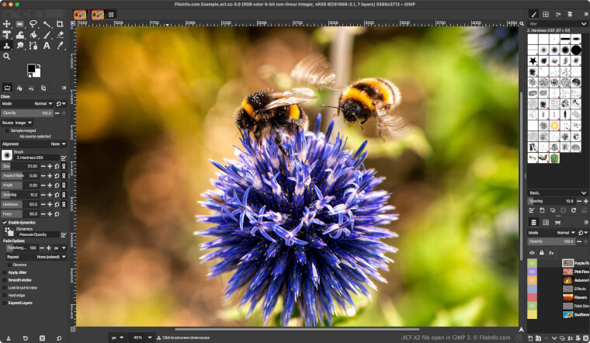Open the Channels tab in the layers dock
The image size is (590, 343).
point(545,222)
